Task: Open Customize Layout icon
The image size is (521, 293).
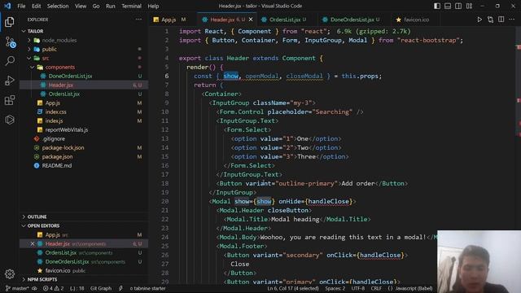Action: (469, 6)
